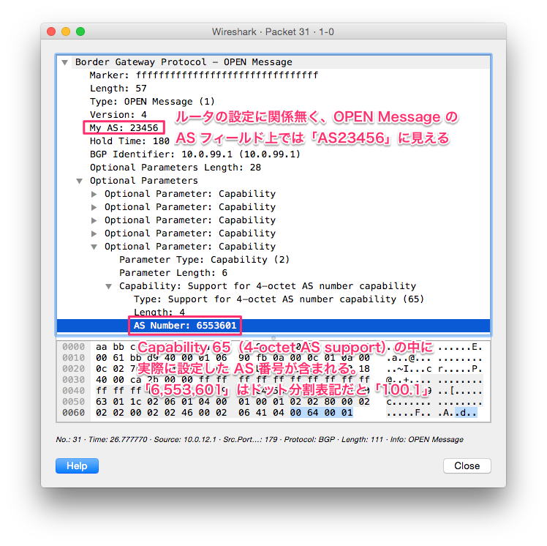Select Optional Parameters Length: 28 row
This screenshot has height=546, width=547.
point(273,168)
